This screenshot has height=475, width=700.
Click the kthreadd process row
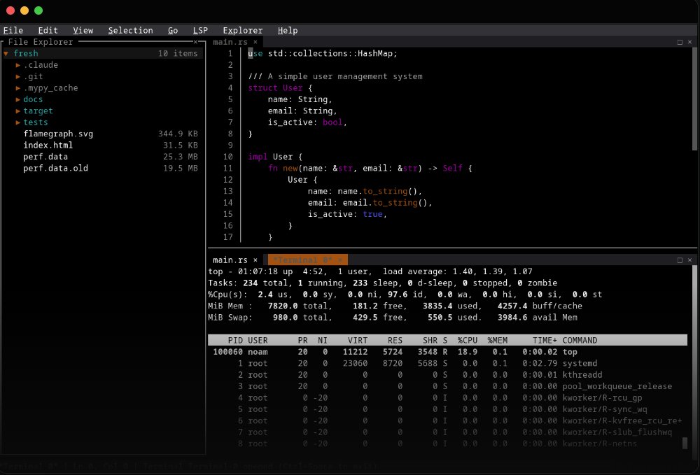click(x=447, y=375)
